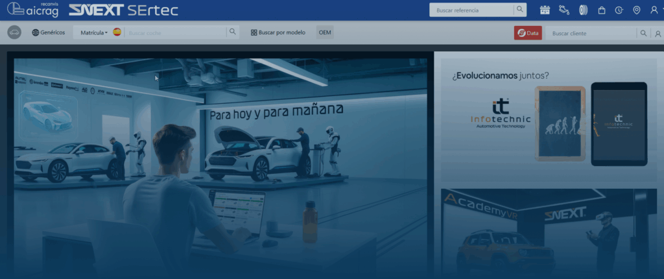
Task: Expand the Matrícula dropdown
Action: [94, 32]
